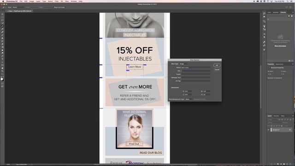Click the Background layer row
Image resolution: width=295 pixels, height=166 pixels.
(280, 130)
